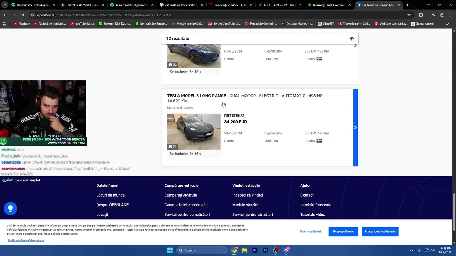Open Cumpărați vehicule footer link
This screenshot has width=456, height=256.
click(180, 195)
